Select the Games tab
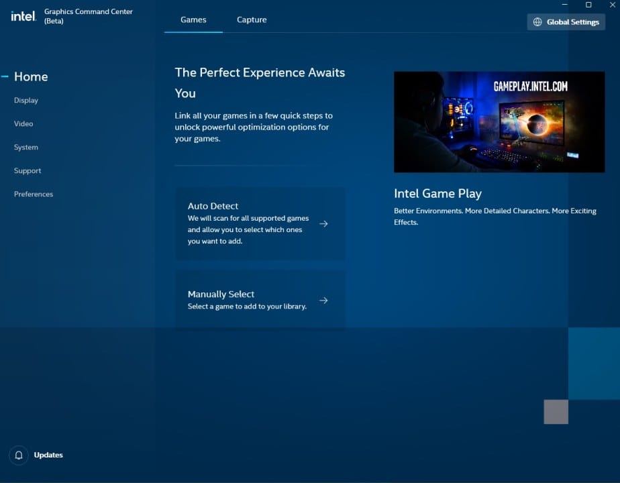This screenshot has height=483, width=620. point(193,19)
